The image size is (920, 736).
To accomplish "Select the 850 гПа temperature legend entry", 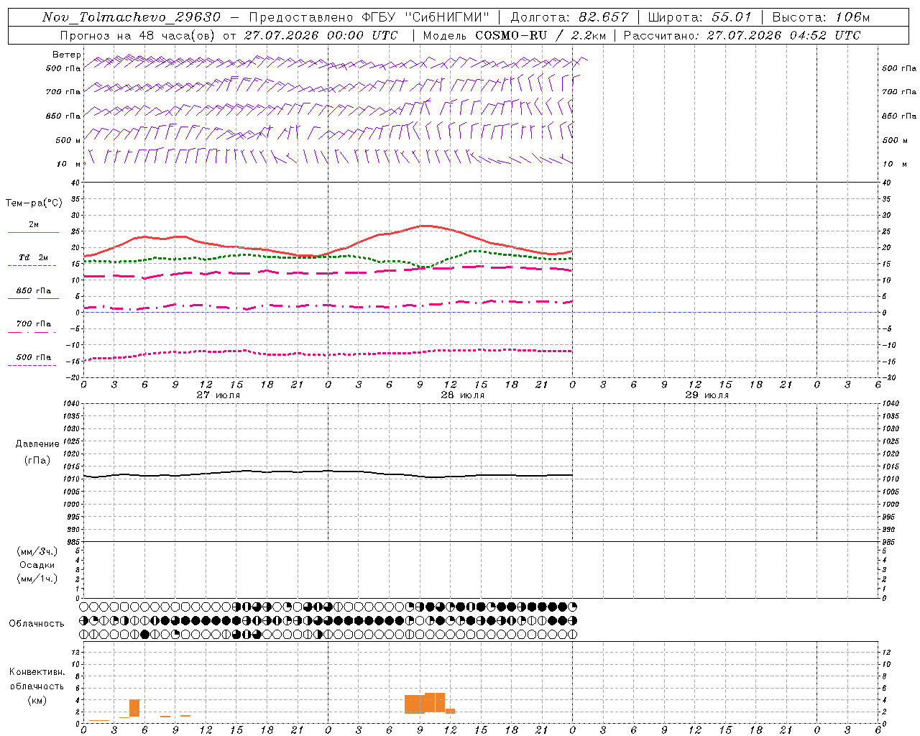I will [x=33, y=294].
